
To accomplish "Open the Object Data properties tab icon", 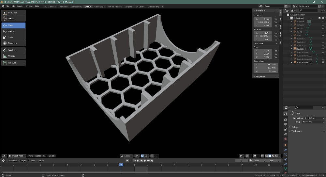I will click(286, 169).
